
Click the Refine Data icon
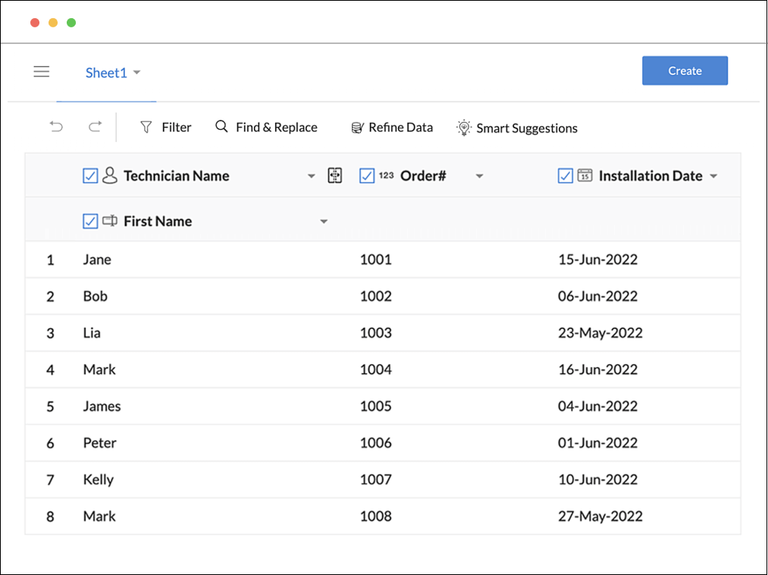click(x=357, y=127)
